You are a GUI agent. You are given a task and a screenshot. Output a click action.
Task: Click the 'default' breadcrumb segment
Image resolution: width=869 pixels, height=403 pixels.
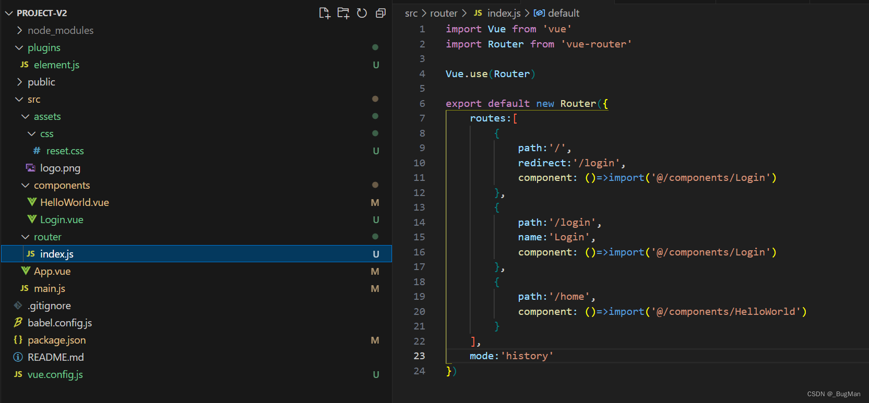[x=564, y=13]
